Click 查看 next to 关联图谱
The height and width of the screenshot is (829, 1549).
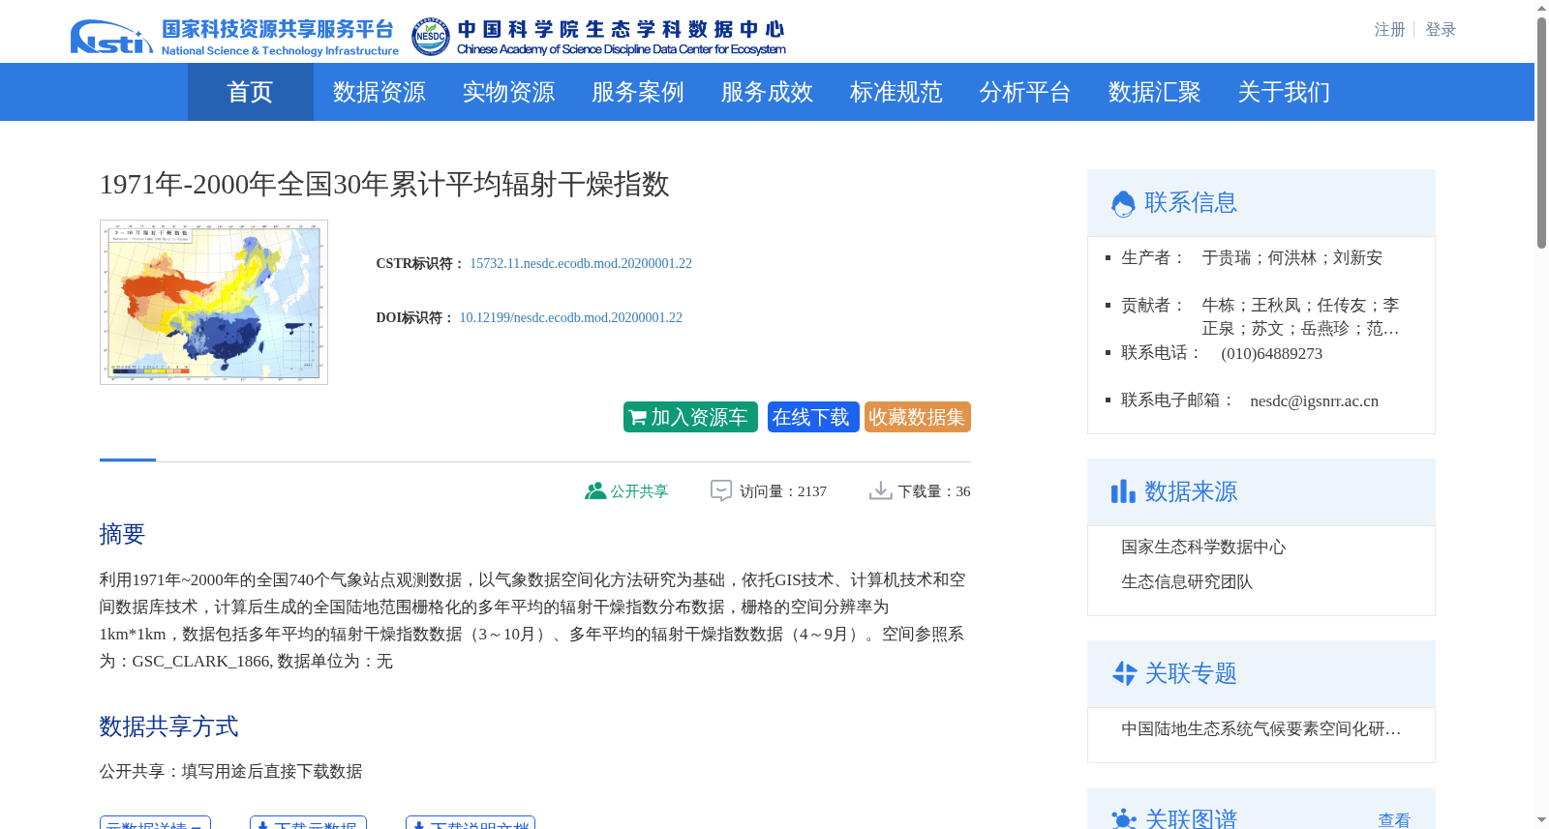tap(1394, 820)
